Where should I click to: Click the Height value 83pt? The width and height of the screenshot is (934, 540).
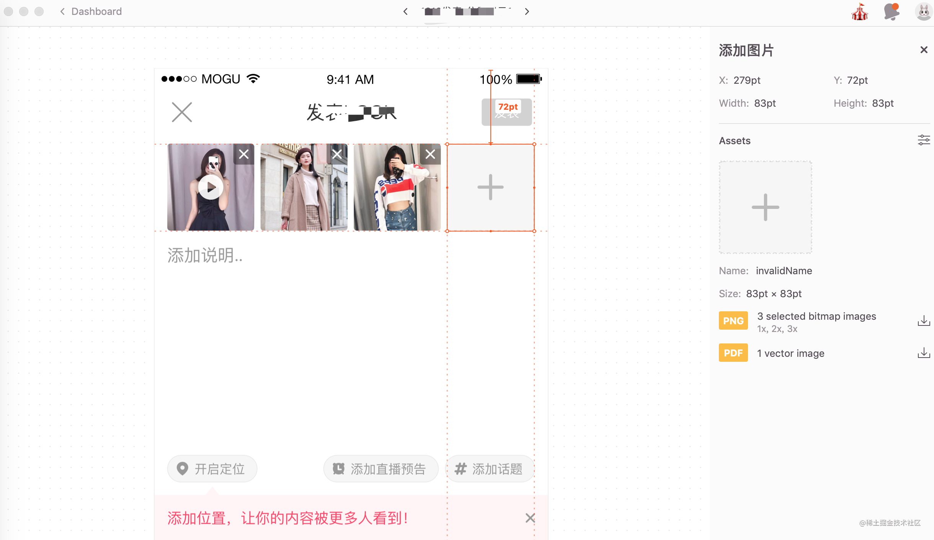(x=883, y=103)
